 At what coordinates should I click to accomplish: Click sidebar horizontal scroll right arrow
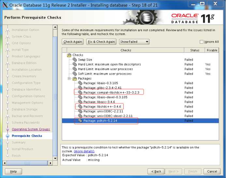(x=50, y=163)
